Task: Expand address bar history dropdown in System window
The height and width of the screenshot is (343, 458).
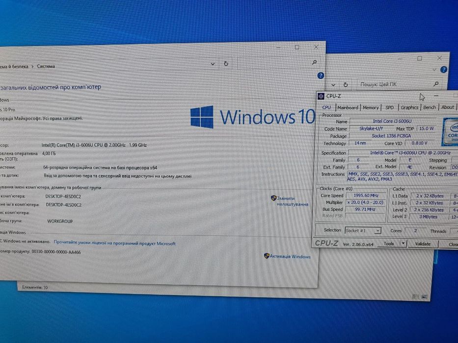Action: point(213,64)
